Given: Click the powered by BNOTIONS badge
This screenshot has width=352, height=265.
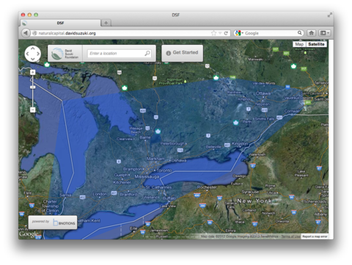Looking at the screenshot, I should (53, 222).
